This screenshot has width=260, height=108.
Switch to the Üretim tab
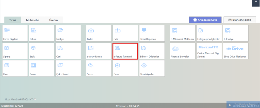pyautogui.click(x=53, y=20)
